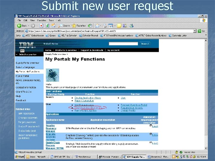Open Supplier Resource Manager application link
The width and height of the screenshot is (215, 161).
point(51,128)
